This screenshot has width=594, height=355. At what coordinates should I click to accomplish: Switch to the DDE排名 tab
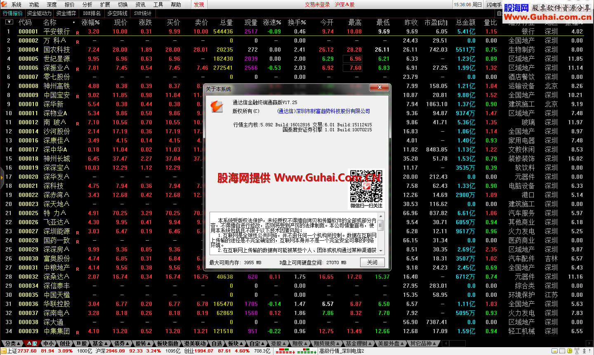(x=92, y=13)
